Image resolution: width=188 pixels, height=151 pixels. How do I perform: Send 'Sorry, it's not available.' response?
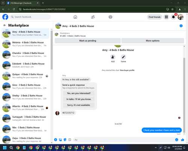click(79, 105)
